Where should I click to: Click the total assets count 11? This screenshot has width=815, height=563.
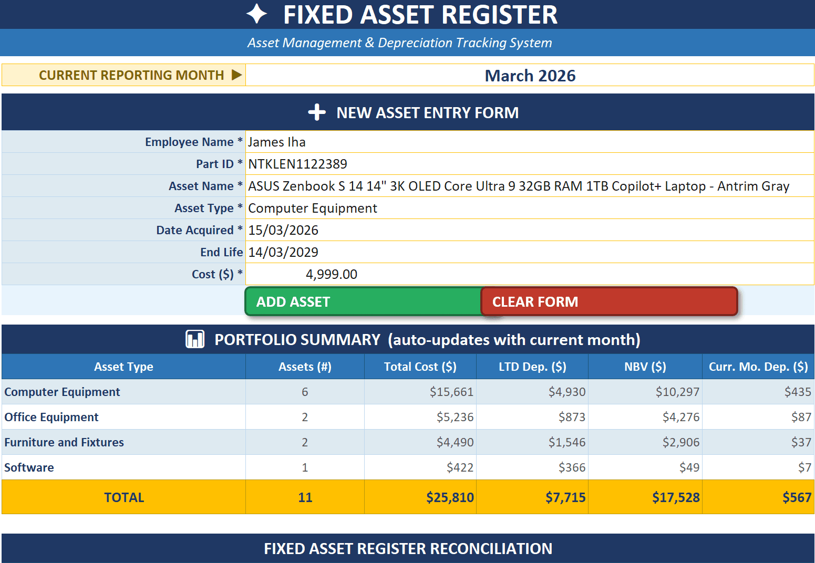point(305,497)
